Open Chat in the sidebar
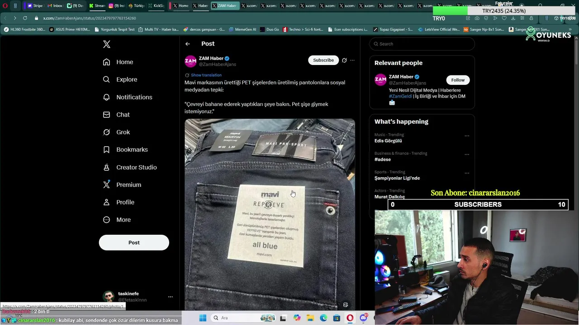 click(116, 115)
